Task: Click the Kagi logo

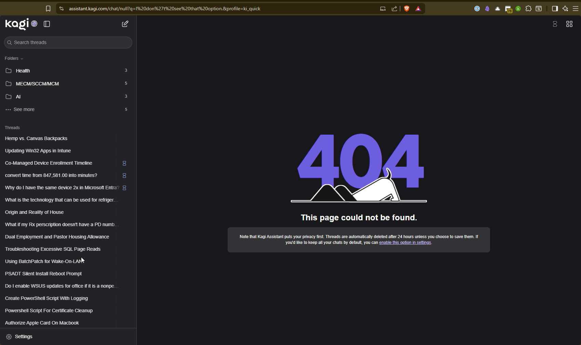Action: click(x=17, y=24)
